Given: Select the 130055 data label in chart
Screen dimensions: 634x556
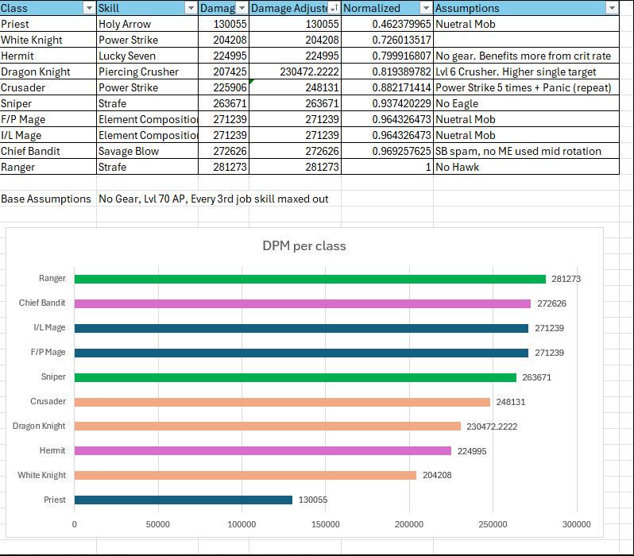Looking at the screenshot, I should click(313, 500).
